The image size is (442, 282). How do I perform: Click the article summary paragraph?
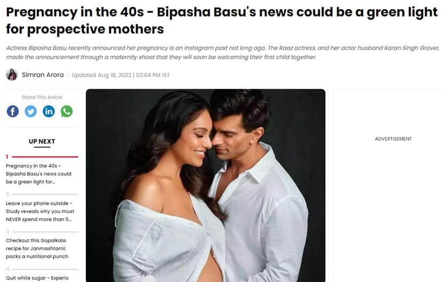tap(223, 52)
